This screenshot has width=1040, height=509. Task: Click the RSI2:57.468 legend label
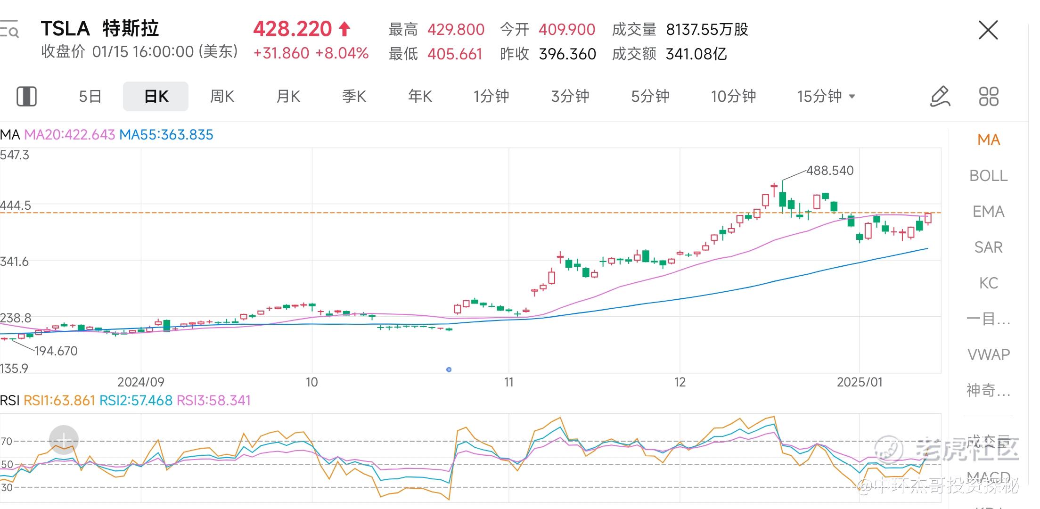(x=136, y=401)
